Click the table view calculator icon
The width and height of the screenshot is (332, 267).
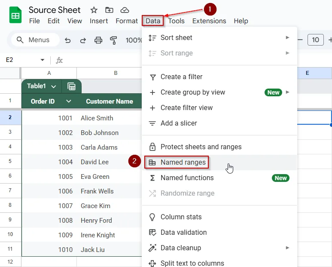pos(71,86)
